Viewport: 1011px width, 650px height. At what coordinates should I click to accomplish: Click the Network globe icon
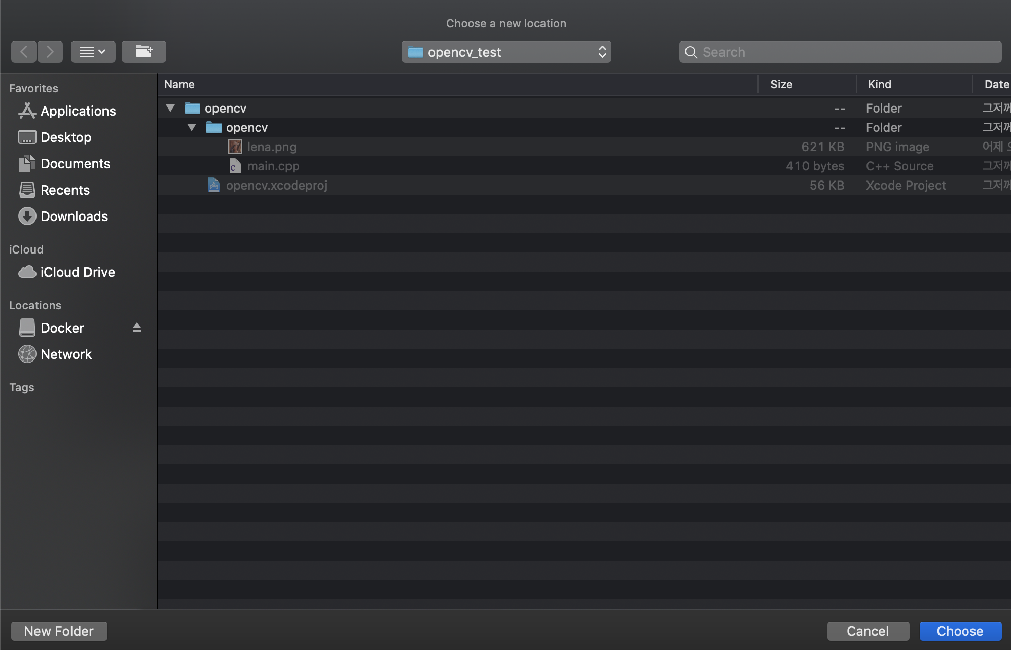tap(27, 354)
